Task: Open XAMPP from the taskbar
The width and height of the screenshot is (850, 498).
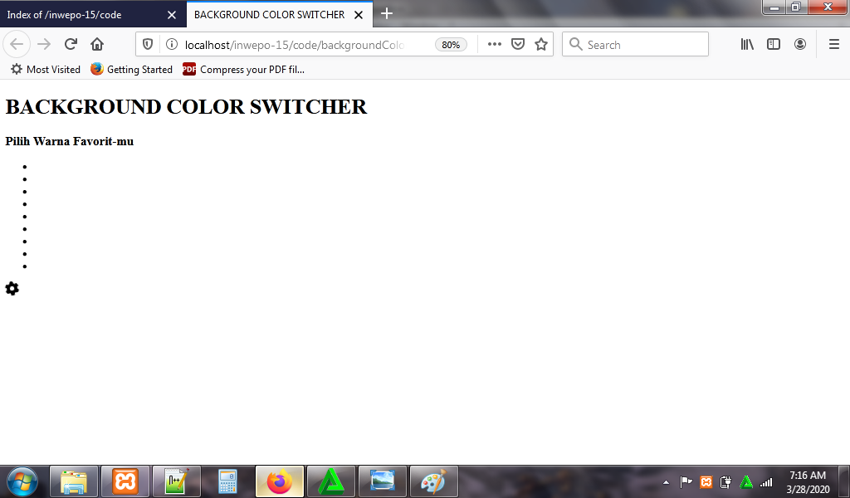Action: click(125, 481)
